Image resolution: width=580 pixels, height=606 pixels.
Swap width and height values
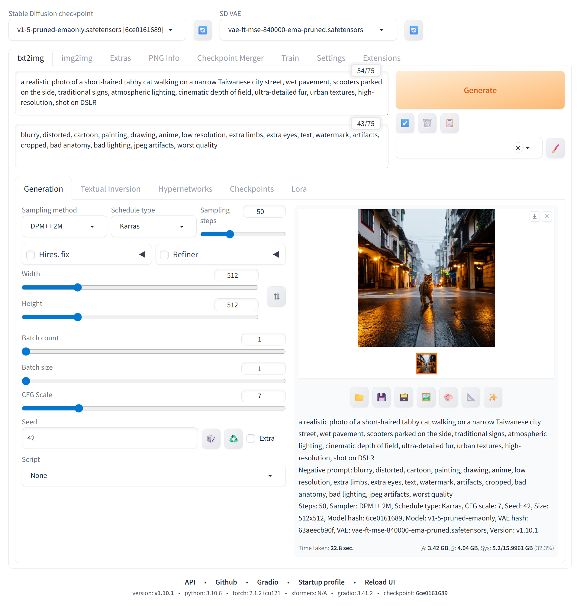click(x=276, y=297)
